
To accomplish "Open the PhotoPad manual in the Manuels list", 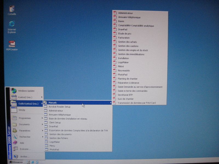I will (140, 74).
